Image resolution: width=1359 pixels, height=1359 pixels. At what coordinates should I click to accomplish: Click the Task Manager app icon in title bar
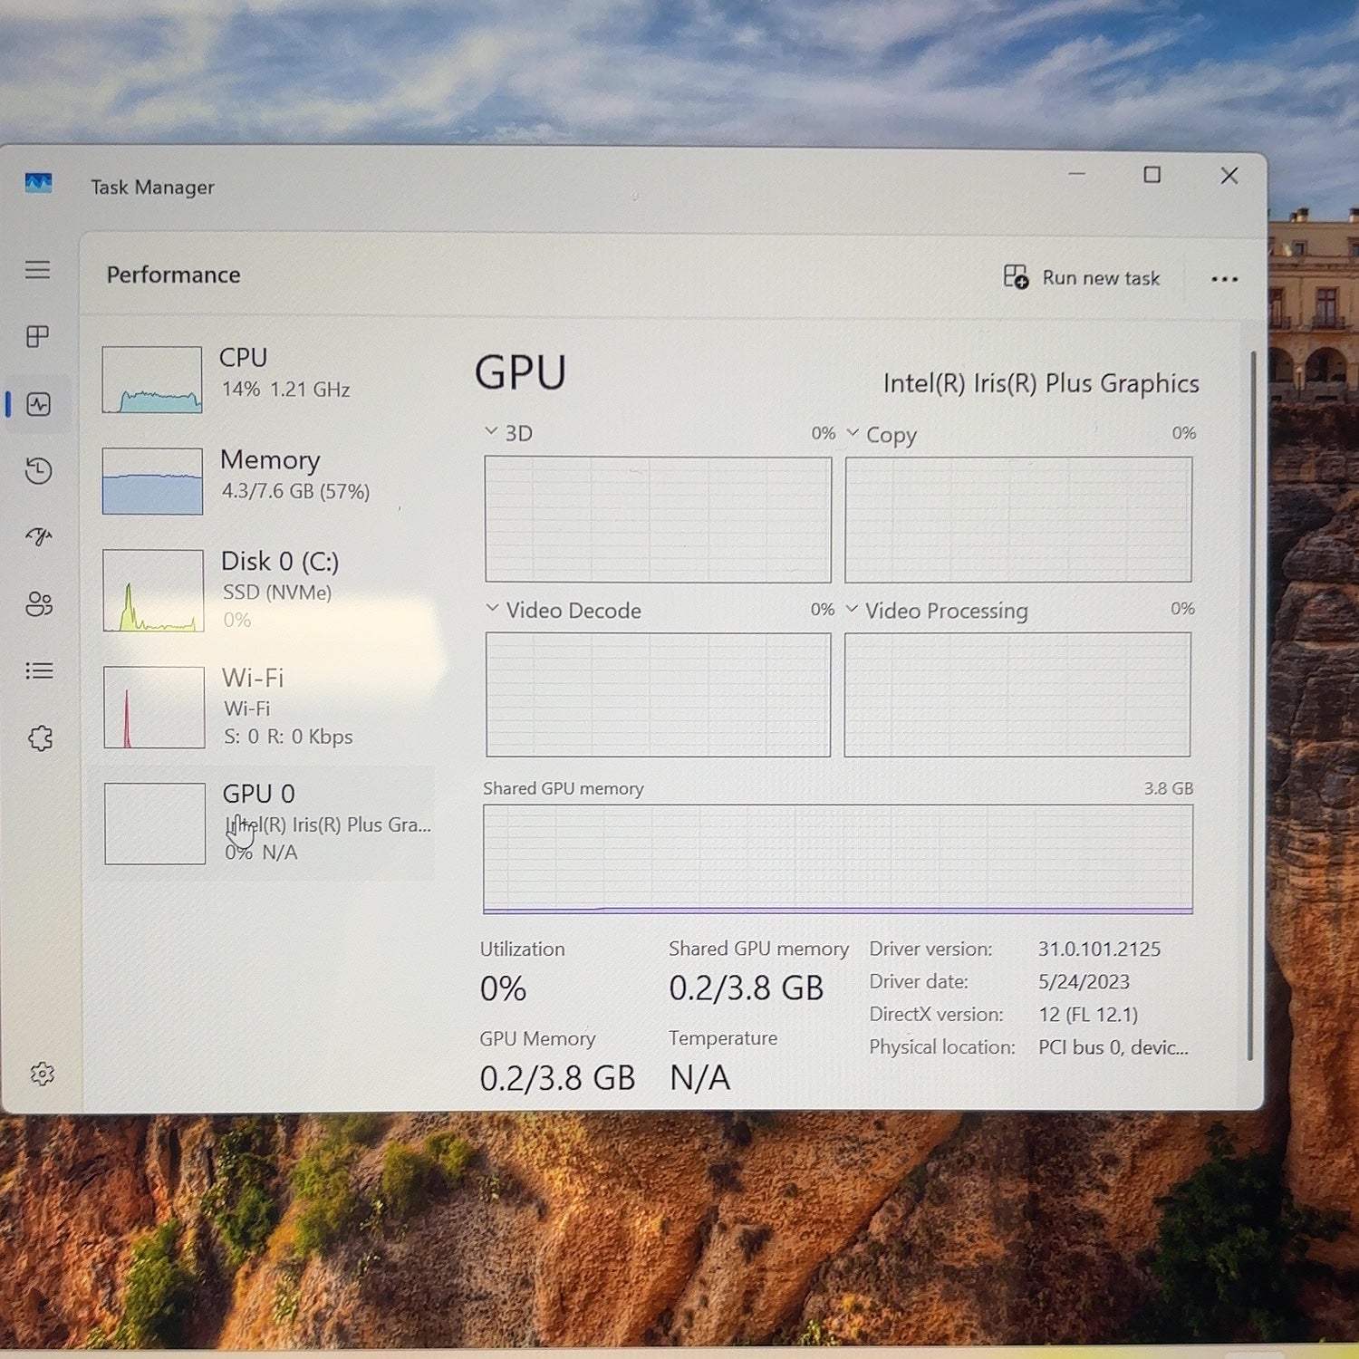[x=38, y=184]
